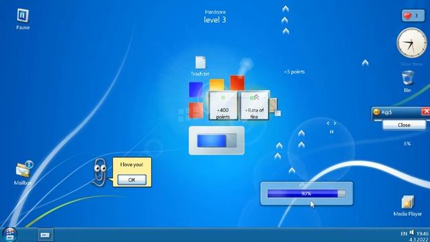Click the yellow tile of the logo

(216, 85)
